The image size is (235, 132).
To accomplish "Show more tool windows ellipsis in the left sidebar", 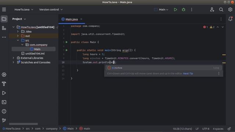I will pos(4,37).
